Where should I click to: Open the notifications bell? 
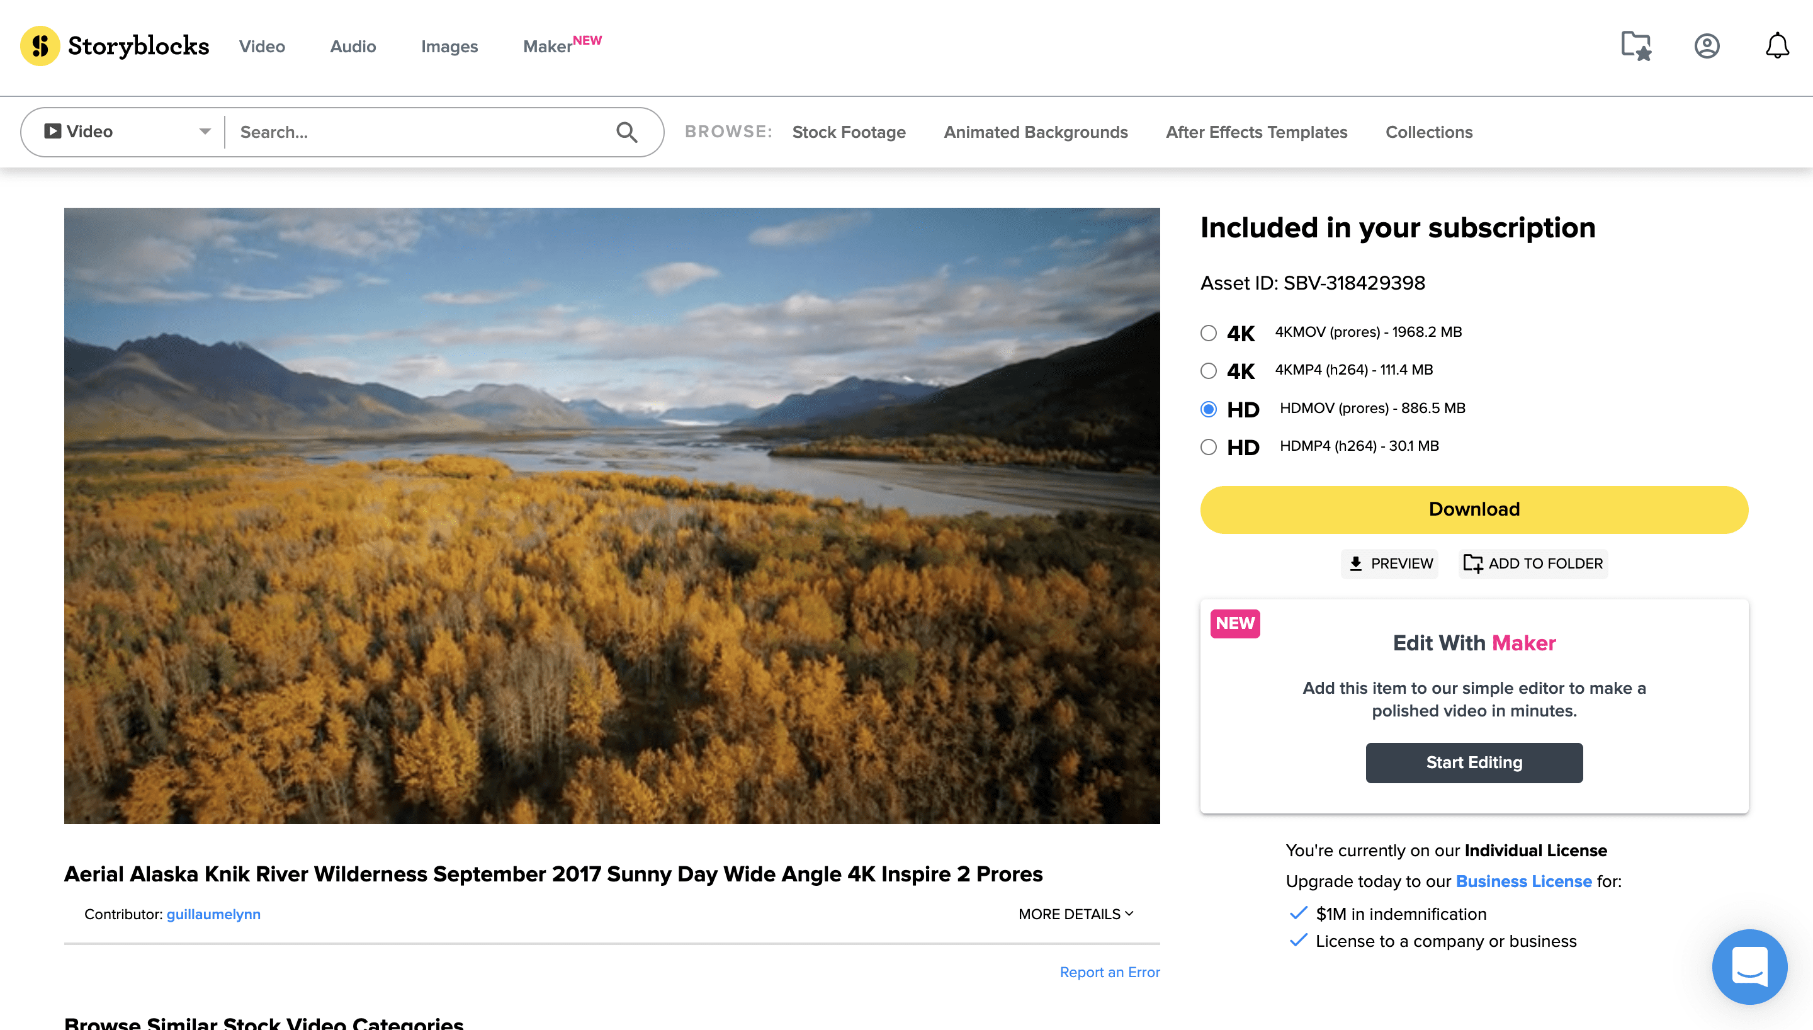(x=1778, y=45)
